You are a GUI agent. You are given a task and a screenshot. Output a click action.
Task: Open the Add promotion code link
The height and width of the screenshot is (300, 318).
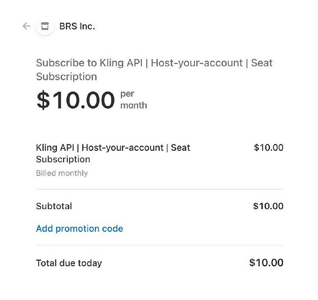tap(79, 229)
